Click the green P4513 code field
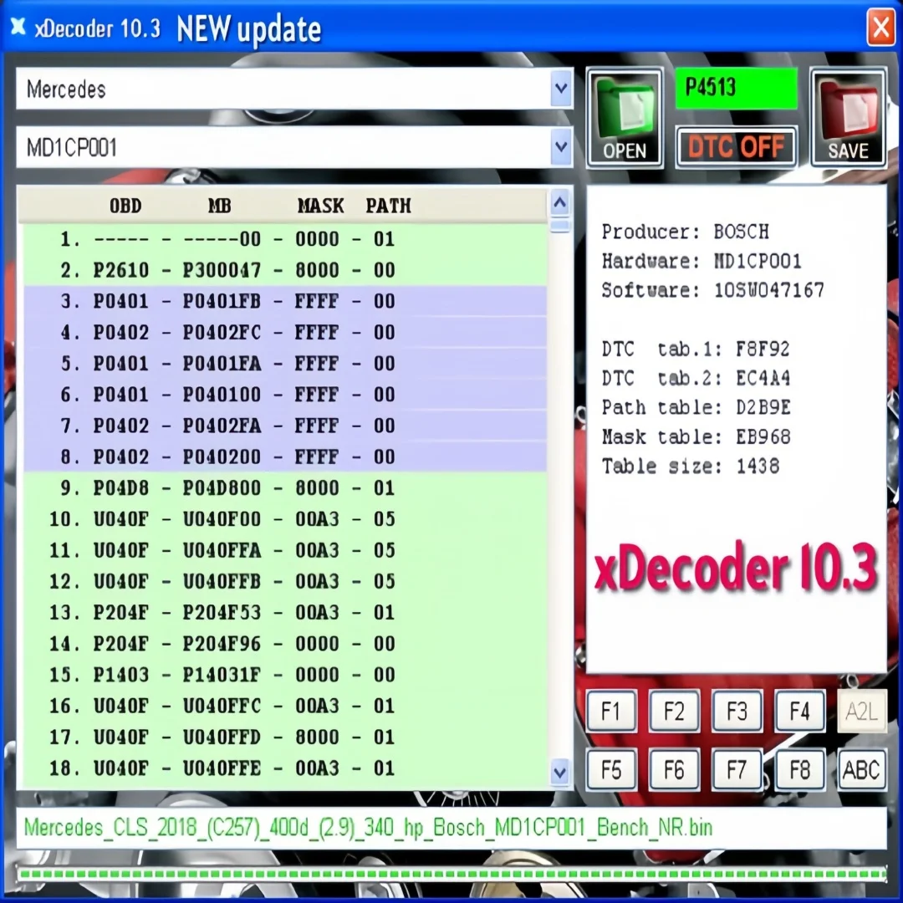 pos(736,88)
